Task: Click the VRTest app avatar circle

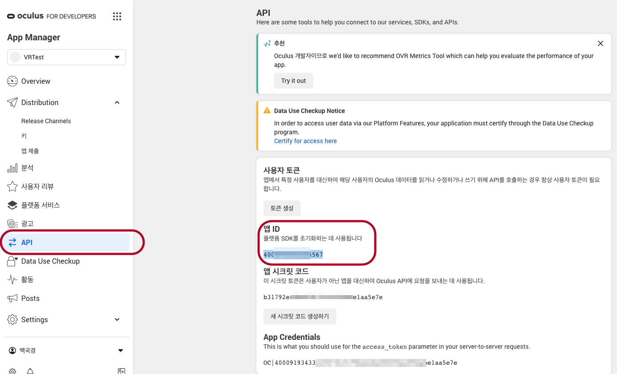Action: coord(15,57)
